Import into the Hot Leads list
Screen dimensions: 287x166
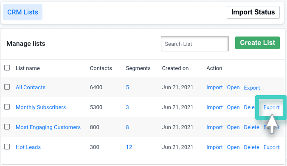[214, 147]
